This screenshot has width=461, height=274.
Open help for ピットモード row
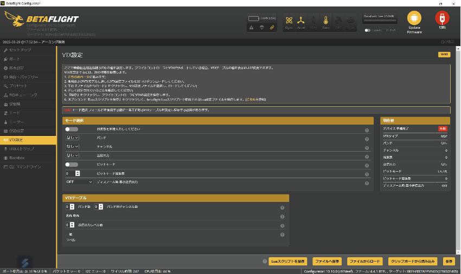click(367, 166)
